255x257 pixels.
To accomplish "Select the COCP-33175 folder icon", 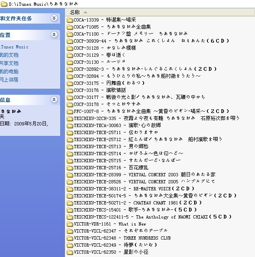I will pyautogui.click(x=70, y=84).
